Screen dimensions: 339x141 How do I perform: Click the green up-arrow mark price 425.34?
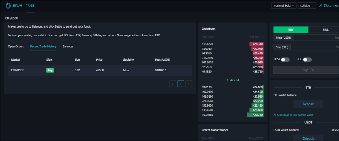click(x=233, y=80)
